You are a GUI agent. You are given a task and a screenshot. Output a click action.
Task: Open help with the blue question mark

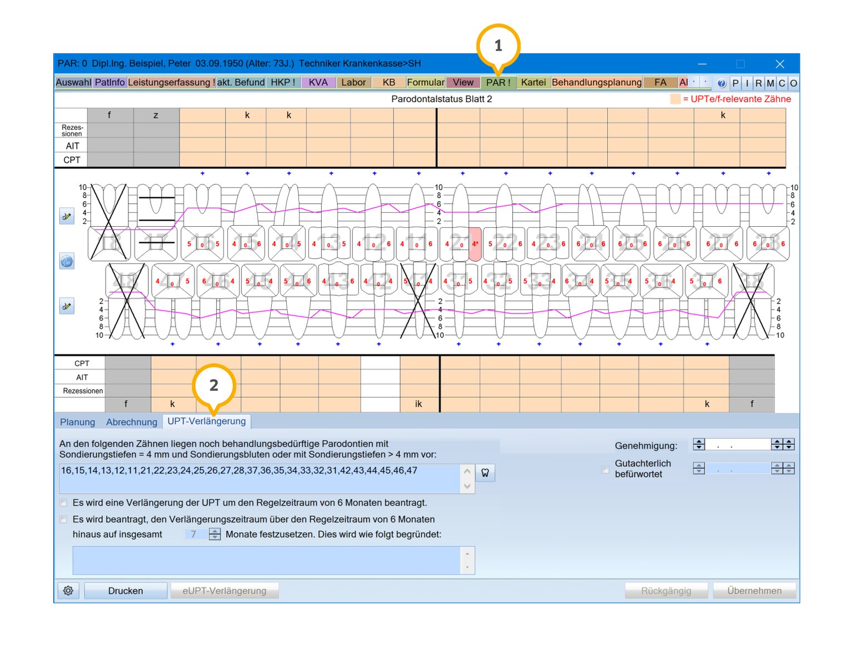(x=721, y=83)
